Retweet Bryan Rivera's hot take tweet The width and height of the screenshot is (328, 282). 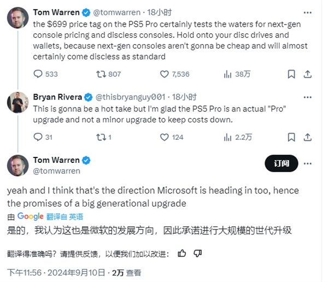(101, 137)
